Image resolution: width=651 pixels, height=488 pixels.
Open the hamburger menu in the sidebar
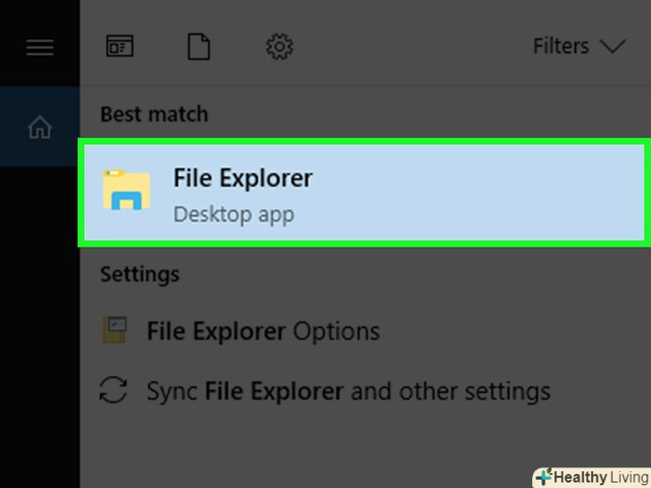coord(39,46)
